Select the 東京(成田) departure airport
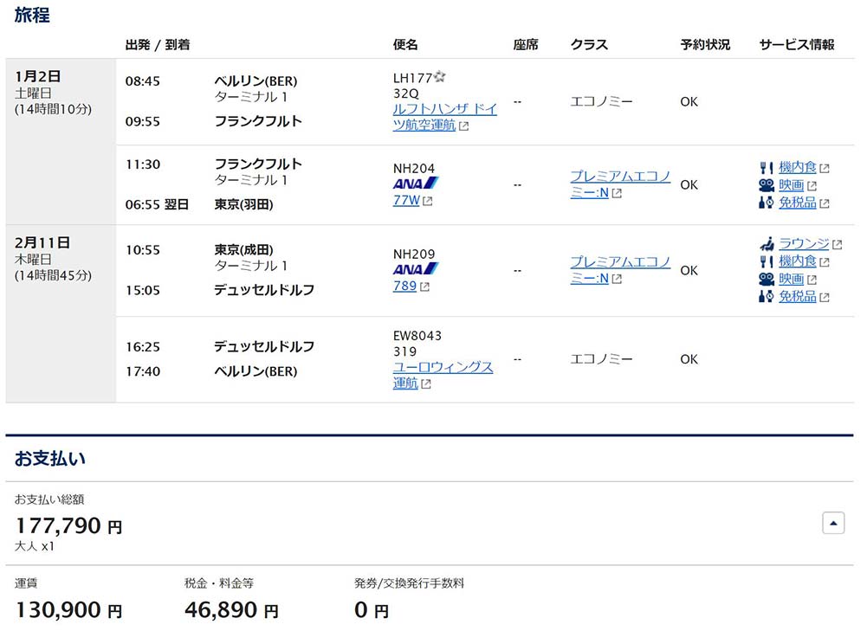The height and width of the screenshot is (631, 867). coord(244,250)
